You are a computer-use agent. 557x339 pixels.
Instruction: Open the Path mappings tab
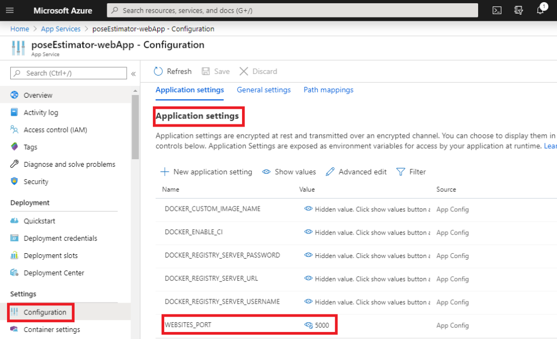329,90
